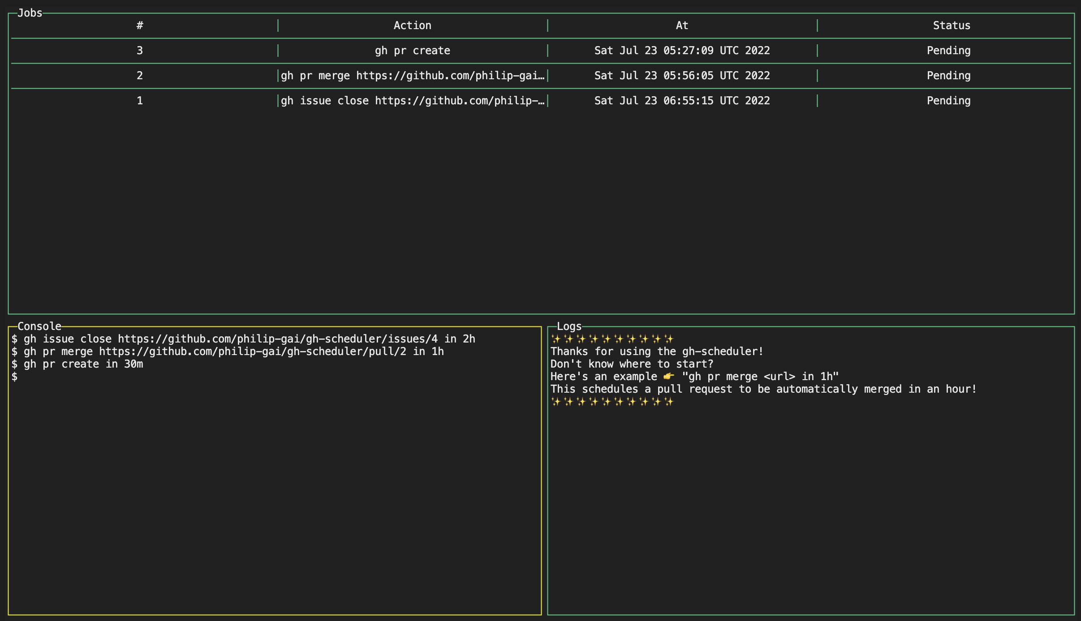The width and height of the screenshot is (1081, 621).
Task: Click the timestamp of job 1
Action: (681, 100)
